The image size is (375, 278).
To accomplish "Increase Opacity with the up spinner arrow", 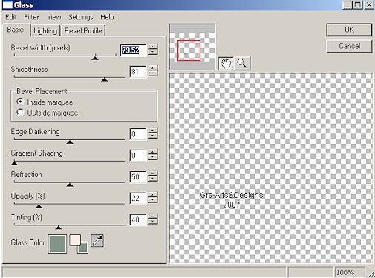I will [x=153, y=195].
